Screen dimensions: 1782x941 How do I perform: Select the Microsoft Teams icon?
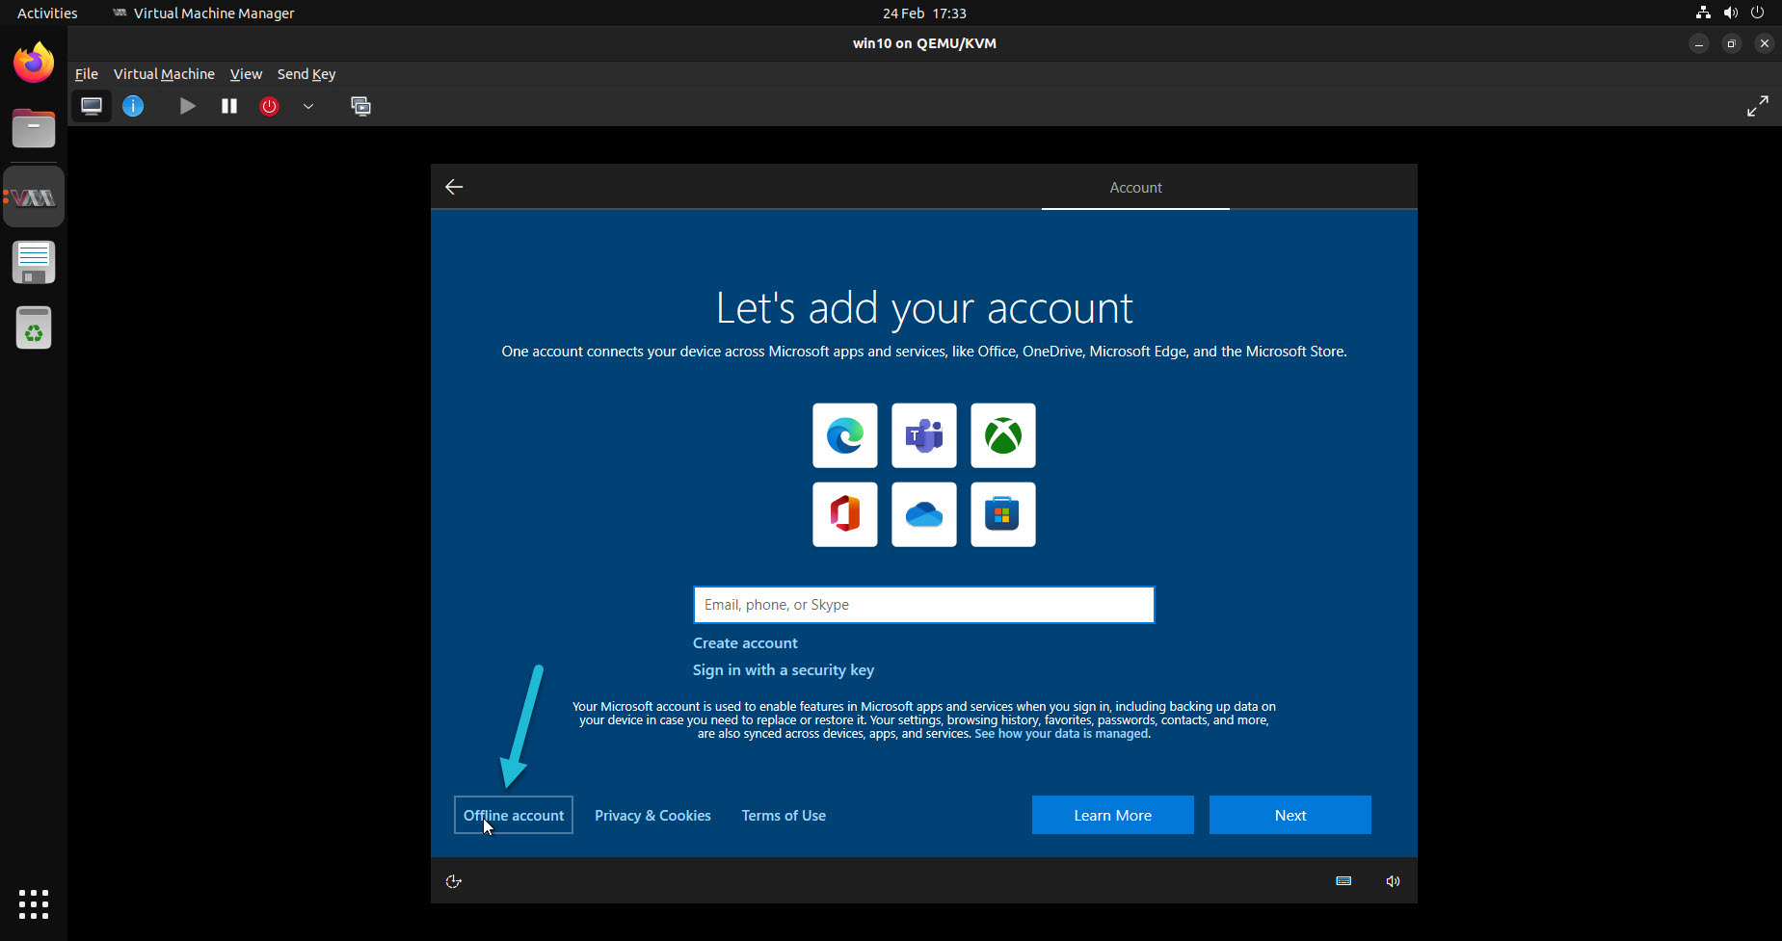pyautogui.click(x=923, y=435)
